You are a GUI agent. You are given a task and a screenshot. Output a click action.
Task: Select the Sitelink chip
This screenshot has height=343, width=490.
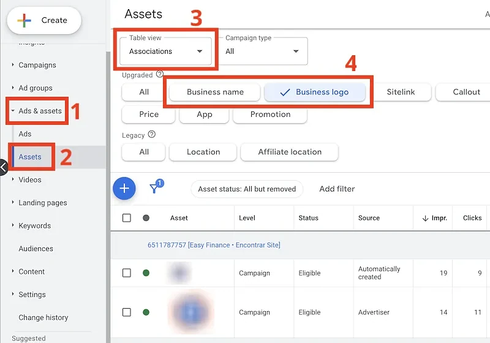401,92
